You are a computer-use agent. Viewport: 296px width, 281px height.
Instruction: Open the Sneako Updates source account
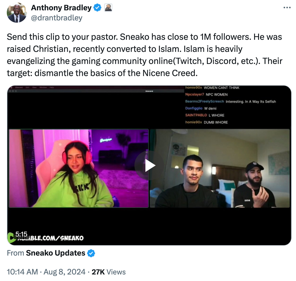click(x=55, y=253)
